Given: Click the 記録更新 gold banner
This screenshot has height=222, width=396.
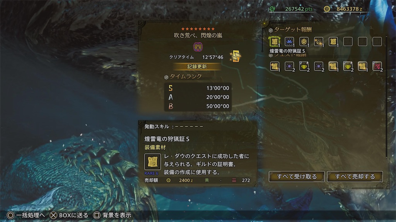Looking at the screenshot, I should (x=197, y=66).
